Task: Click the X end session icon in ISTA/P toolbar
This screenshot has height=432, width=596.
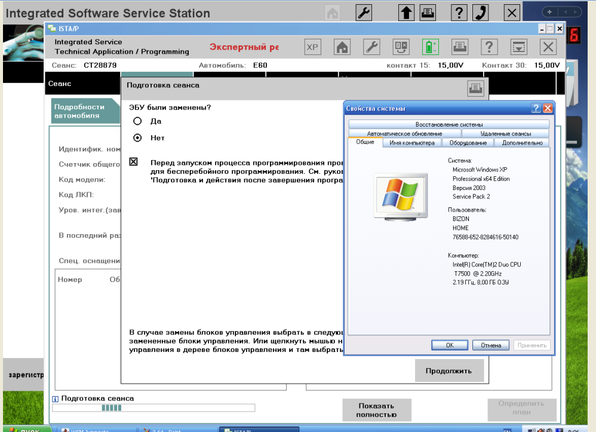Action: [548, 47]
